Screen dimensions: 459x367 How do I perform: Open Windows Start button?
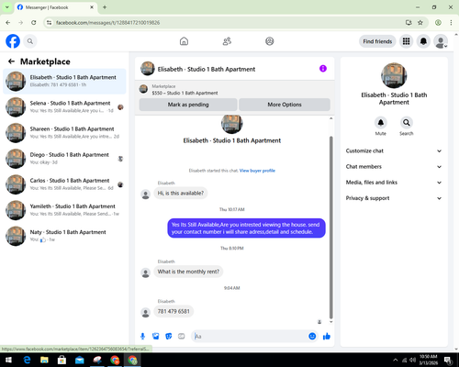(x=8, y=360)
